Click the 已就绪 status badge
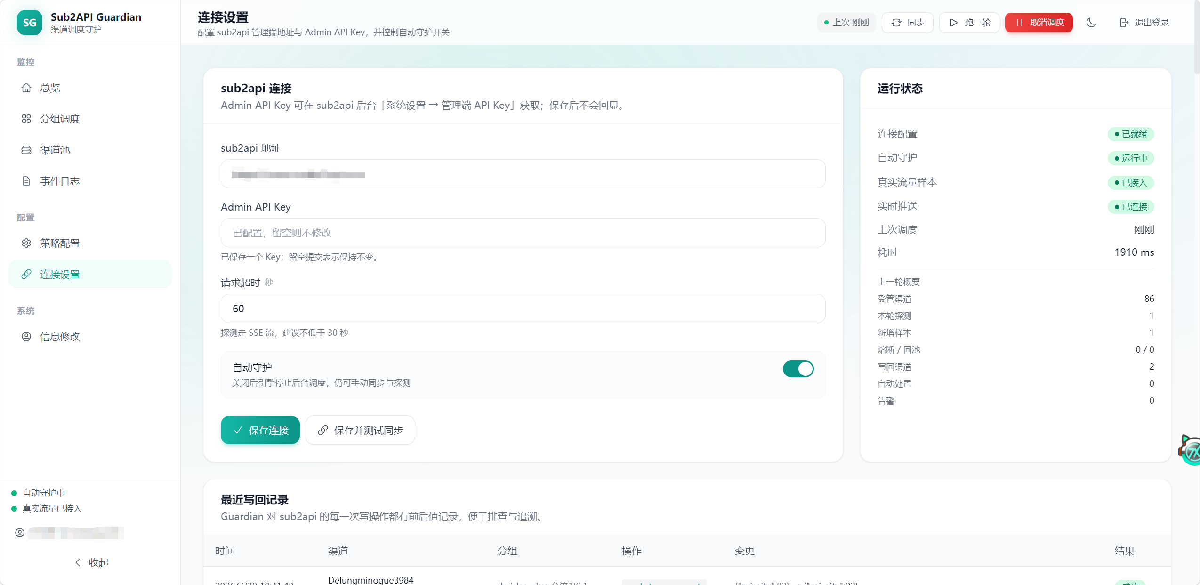Viewport: 1200px width, 585px height. [x=1131, y=134]
